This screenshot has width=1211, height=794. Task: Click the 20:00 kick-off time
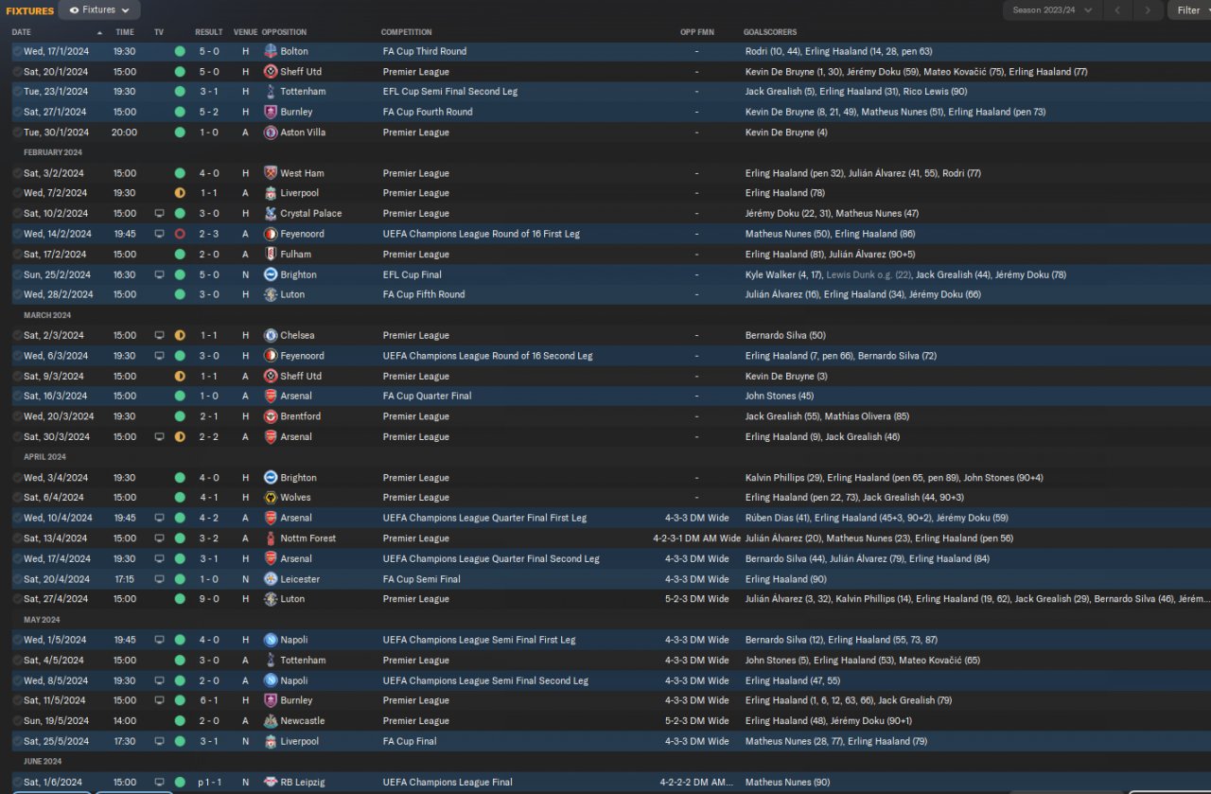click(124, 132)
